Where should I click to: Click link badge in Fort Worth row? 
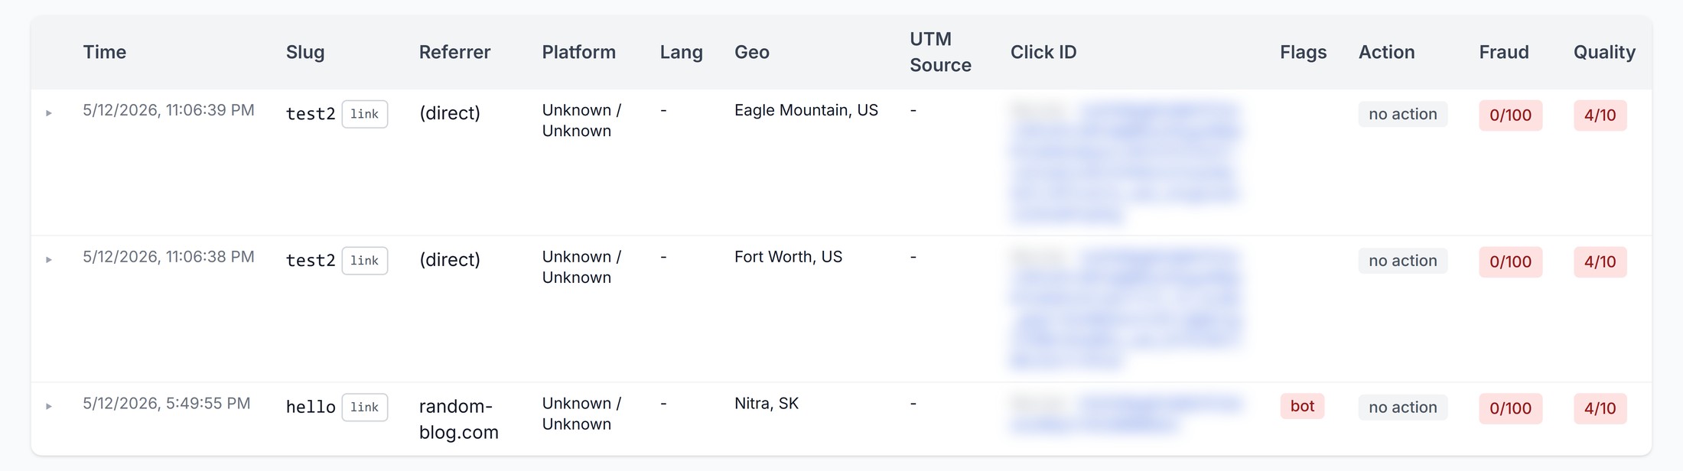click(x=365, y=261)
